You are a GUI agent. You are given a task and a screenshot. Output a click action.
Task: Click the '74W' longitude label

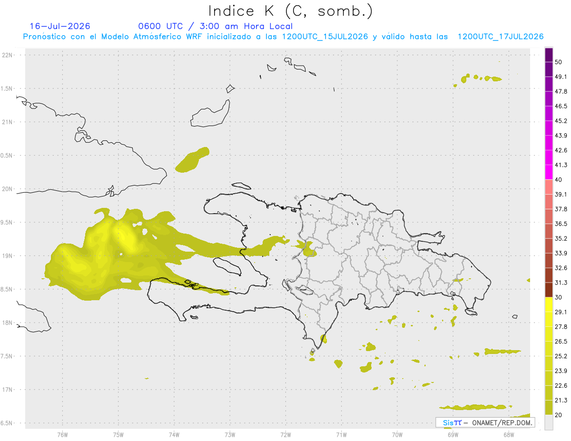coord(174,435)
